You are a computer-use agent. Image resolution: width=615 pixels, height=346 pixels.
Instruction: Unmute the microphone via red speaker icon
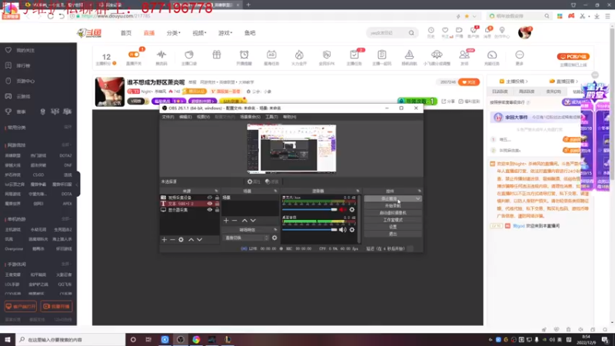342,209
